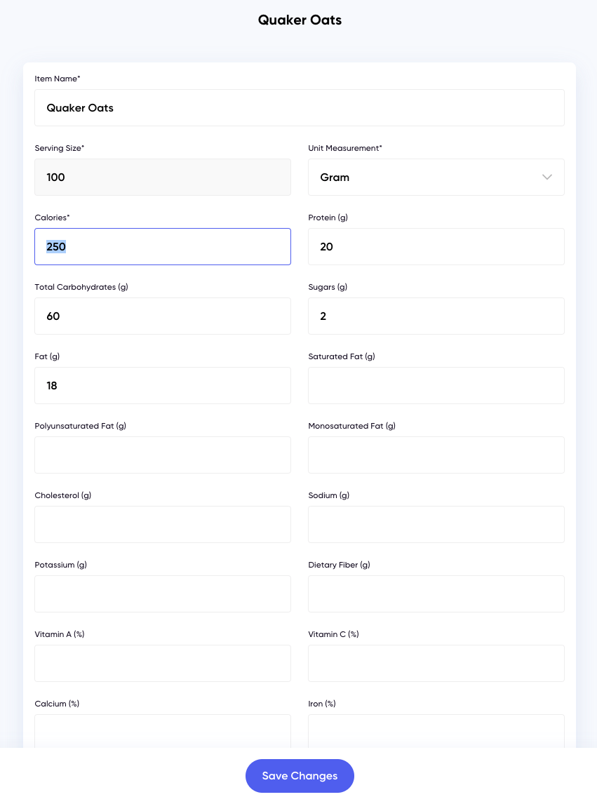Click the Sodium (g) field
This screenshot has height=804, width=597.
436,525
